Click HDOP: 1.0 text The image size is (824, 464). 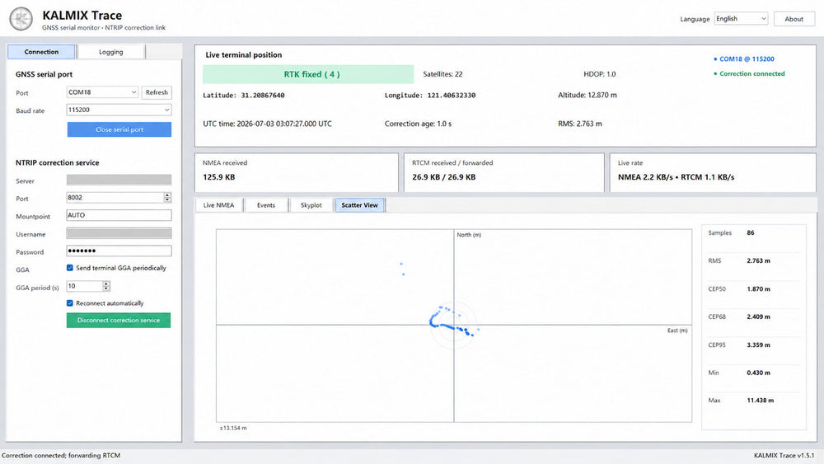[x=600, y=74]
